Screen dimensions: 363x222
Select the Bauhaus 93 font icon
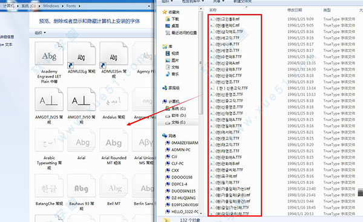[x=82, y=186]
